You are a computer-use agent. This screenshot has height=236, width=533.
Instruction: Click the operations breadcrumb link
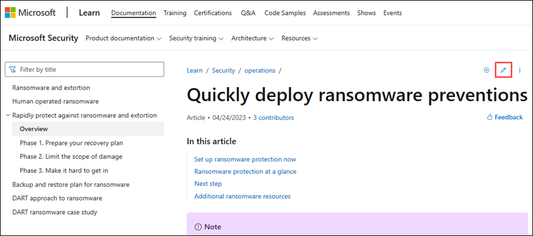pos(260,70)
